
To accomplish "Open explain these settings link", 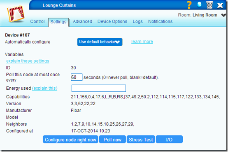I will tap(28, 61).
